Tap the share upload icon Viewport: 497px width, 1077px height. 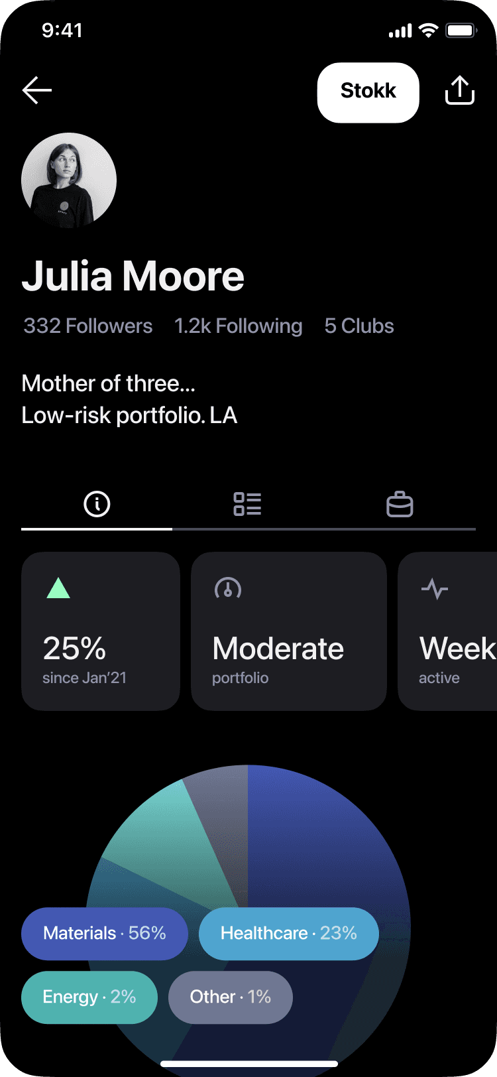(x=459, y=91)
